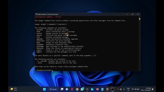164x92 pixels.
Task: Click the 'usage: winget' line
Action: coord(51,24)
